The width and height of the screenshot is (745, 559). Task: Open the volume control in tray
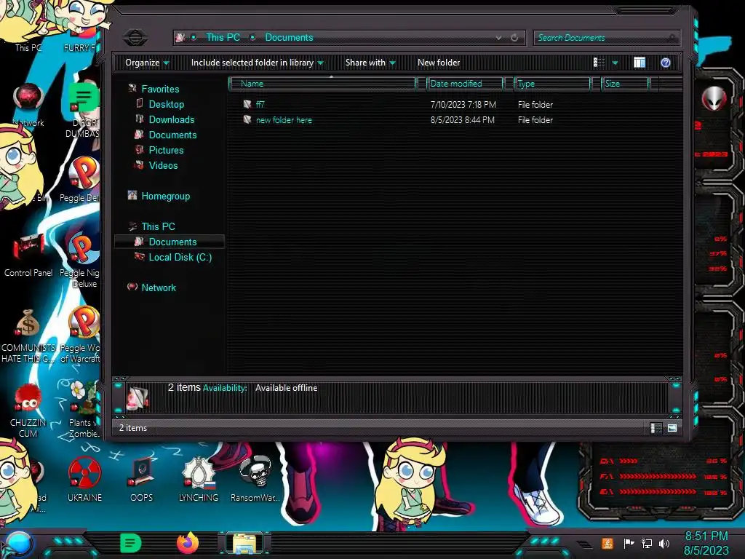tap(664, 543)
